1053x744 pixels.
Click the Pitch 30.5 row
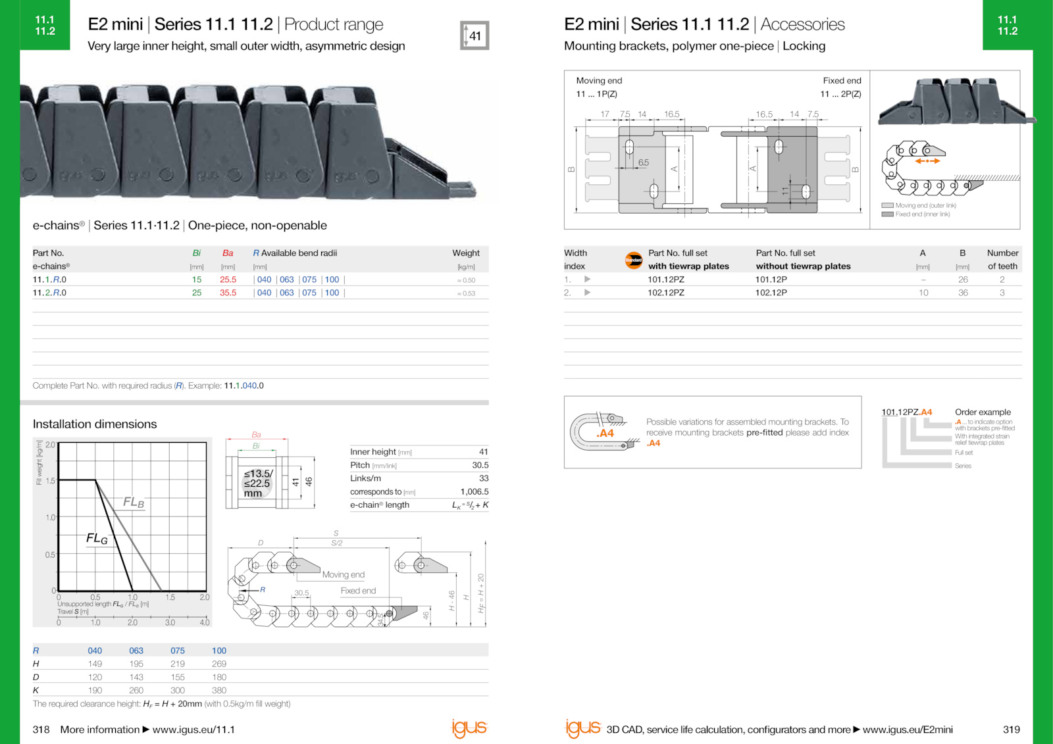click(419, 465)
